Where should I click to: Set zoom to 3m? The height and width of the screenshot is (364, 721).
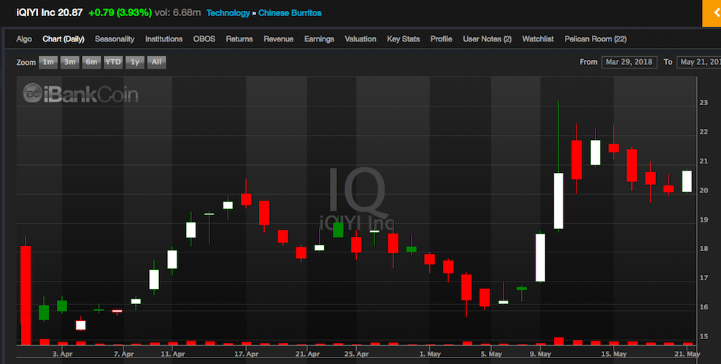(x=70, y=62)
